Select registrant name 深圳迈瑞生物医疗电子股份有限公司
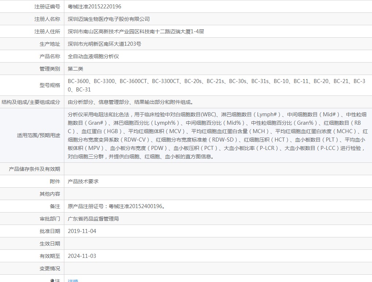The image size is (372, 282). pyautogui.click(x=109, y=19)
